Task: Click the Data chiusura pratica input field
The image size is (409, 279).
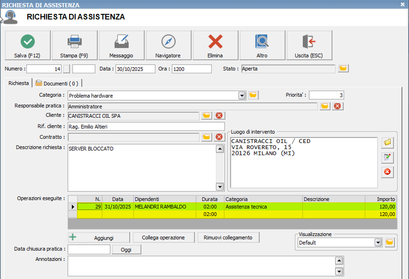Action: pos(89,250)
